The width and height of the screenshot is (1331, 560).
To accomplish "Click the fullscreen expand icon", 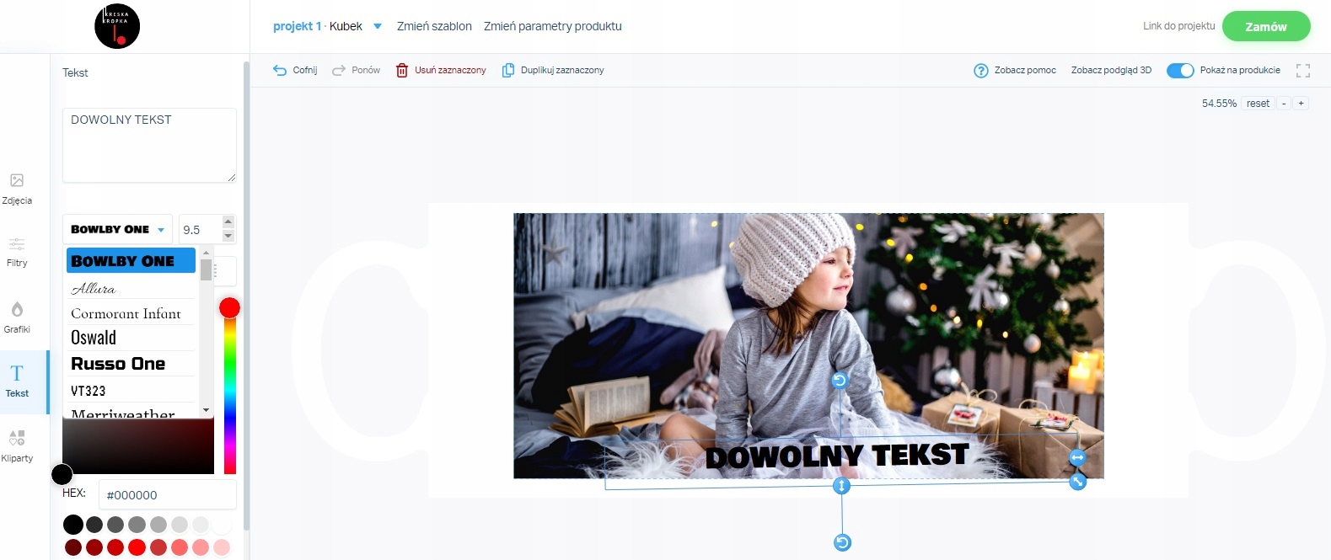I will [1303, 71].
